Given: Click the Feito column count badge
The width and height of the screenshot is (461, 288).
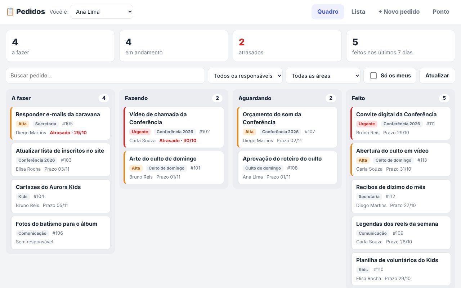Looking at the screenshot, I should pyautogui.click(x=444, y=98).
